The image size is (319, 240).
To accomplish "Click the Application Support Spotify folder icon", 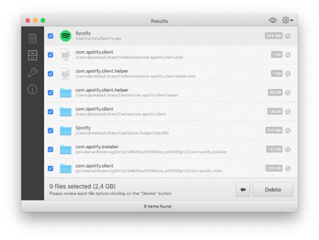I will click(66, 131).
